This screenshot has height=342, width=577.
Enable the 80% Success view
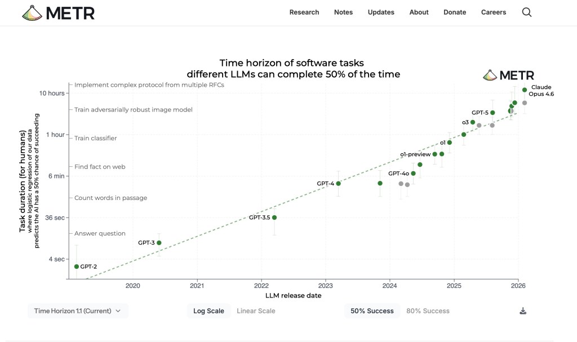(x=428, y=311)
